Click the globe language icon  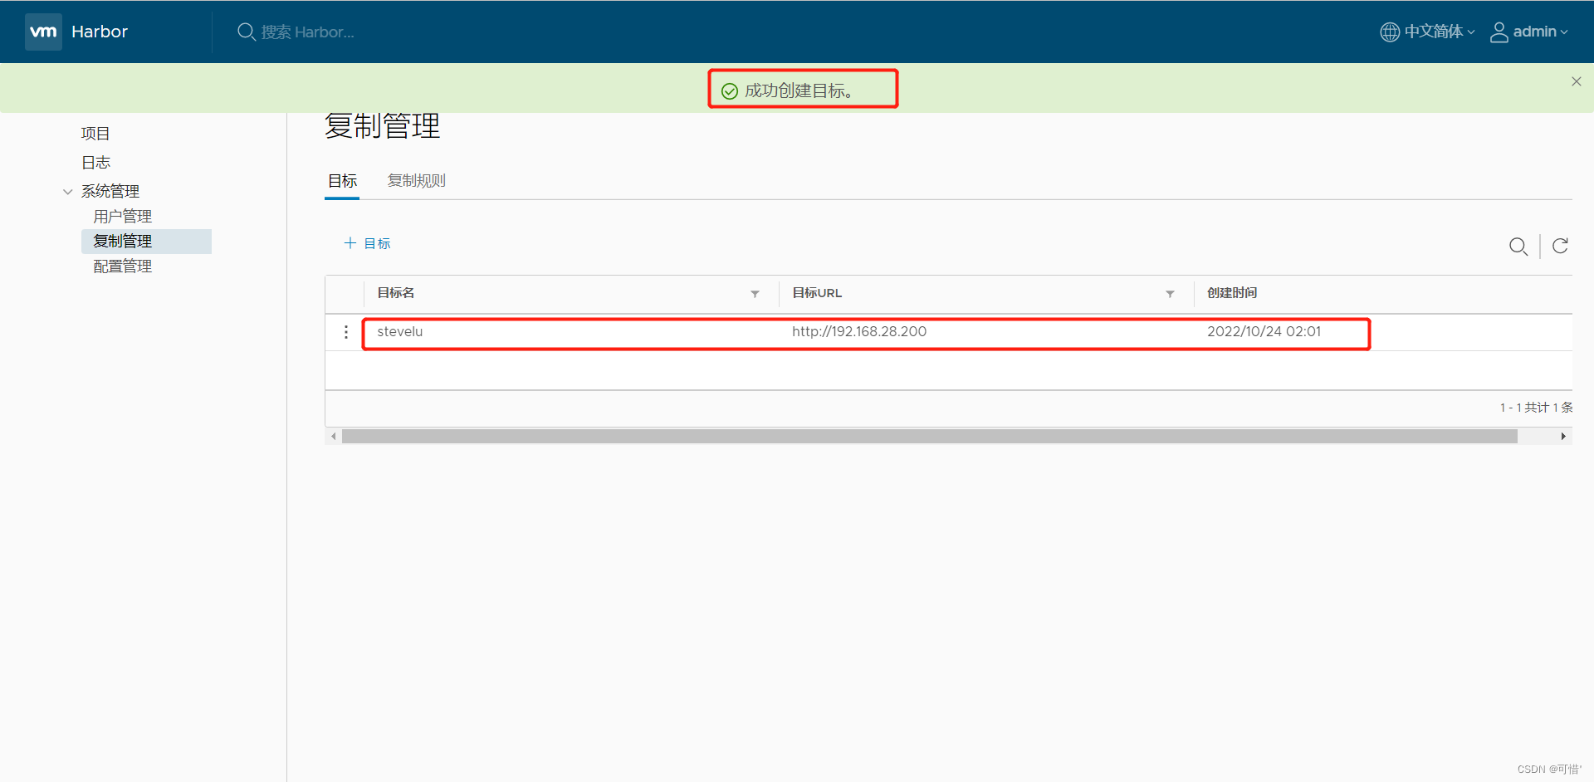click(1389, 32)
